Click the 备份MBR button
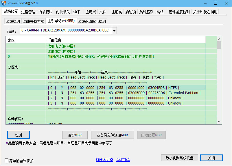Image resolution: width=232 pixels, height=166 pixels. 75,135
